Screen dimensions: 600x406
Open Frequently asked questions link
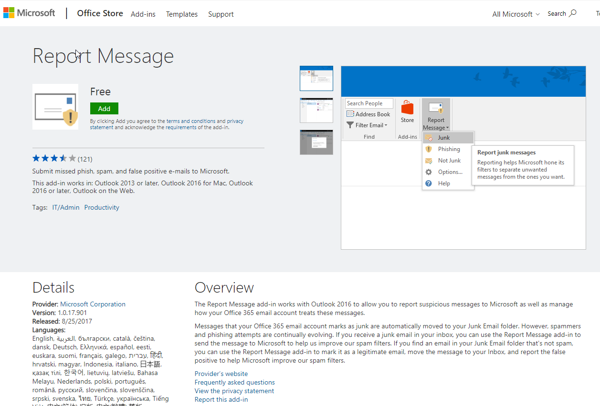(x=235, y=382)
